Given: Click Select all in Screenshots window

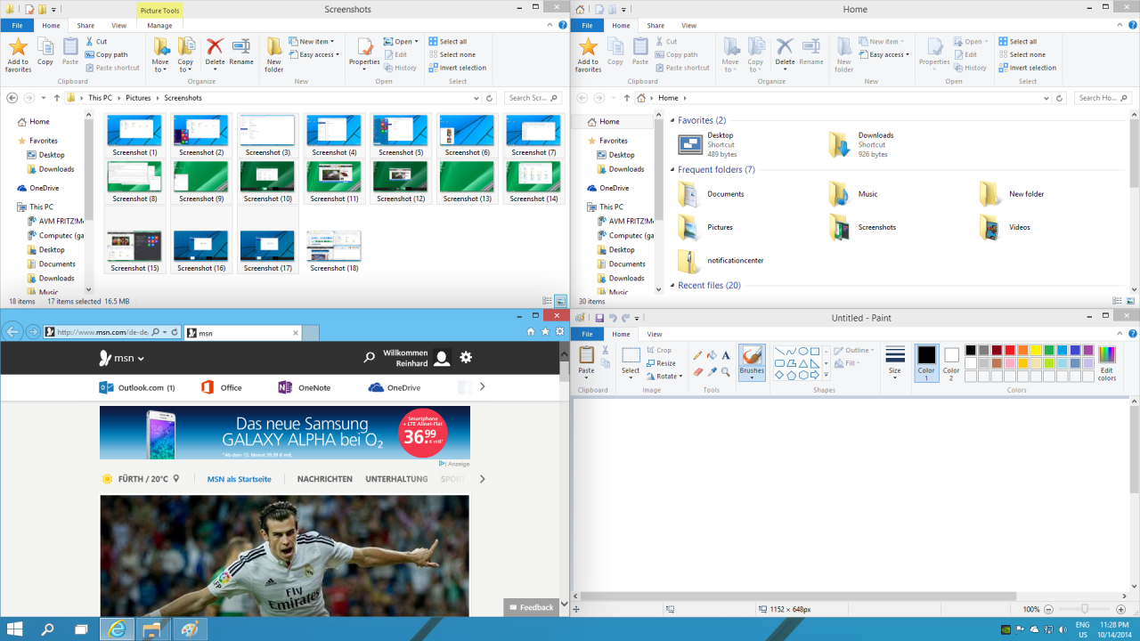Looking at the screenshot, I should tap(447, 42).
